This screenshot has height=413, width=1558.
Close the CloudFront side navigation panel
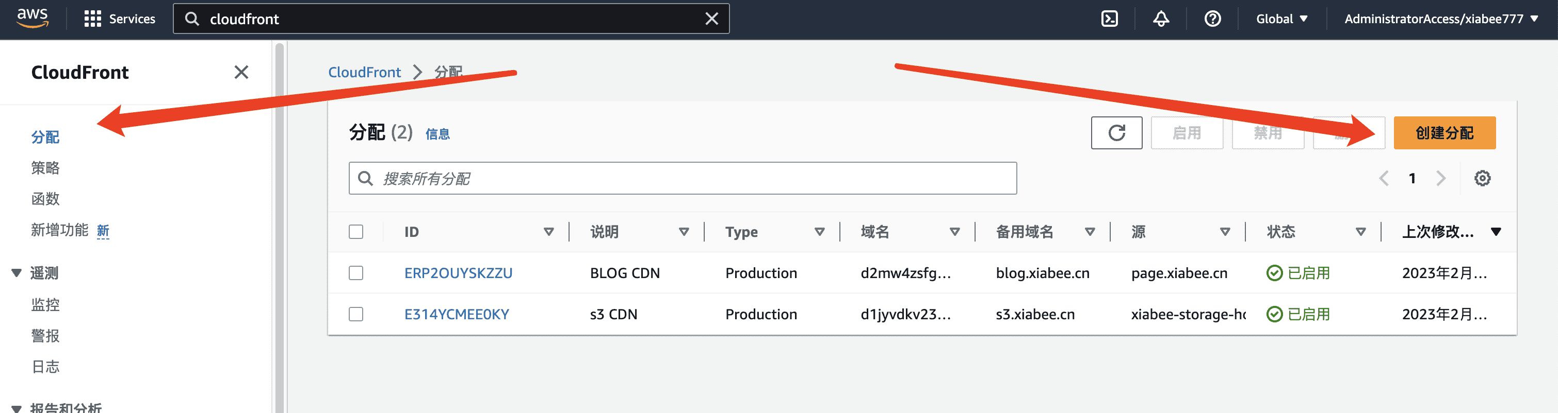click(241, 73)
